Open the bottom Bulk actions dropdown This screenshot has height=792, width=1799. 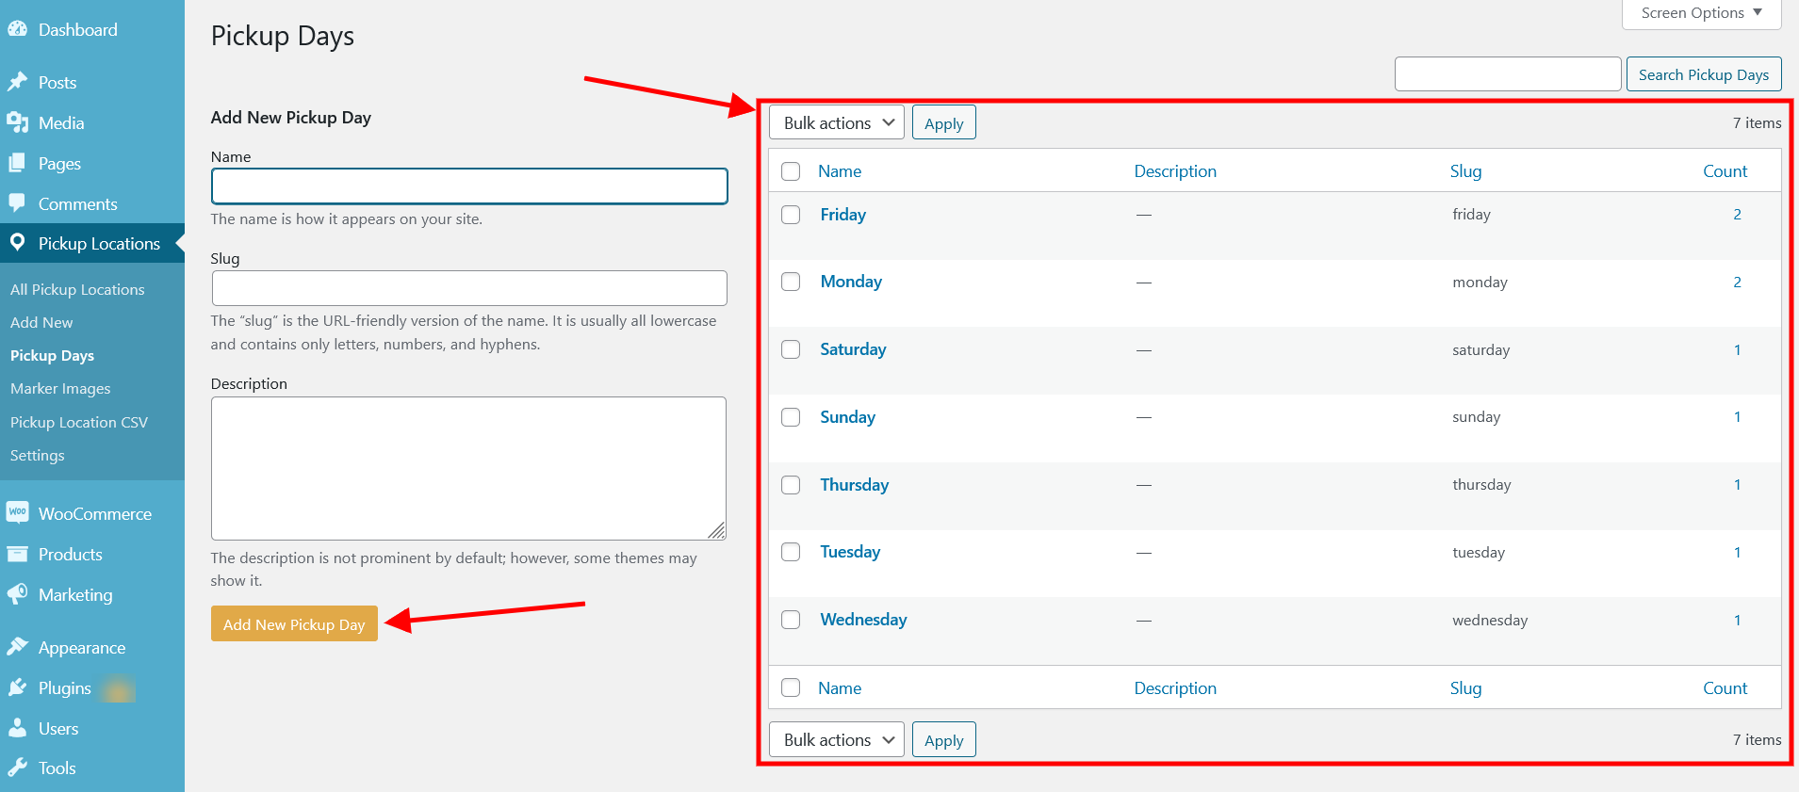pyautogui.click(x=837, y=739)
